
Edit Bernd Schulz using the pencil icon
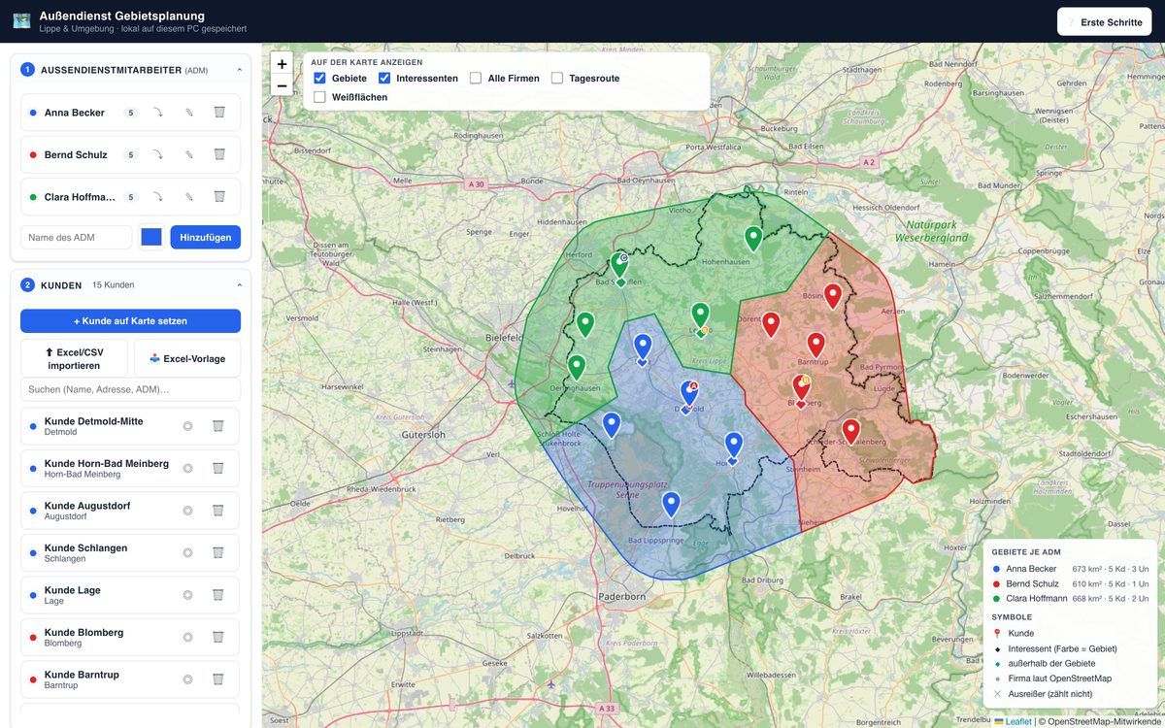(x=189, y=154)
